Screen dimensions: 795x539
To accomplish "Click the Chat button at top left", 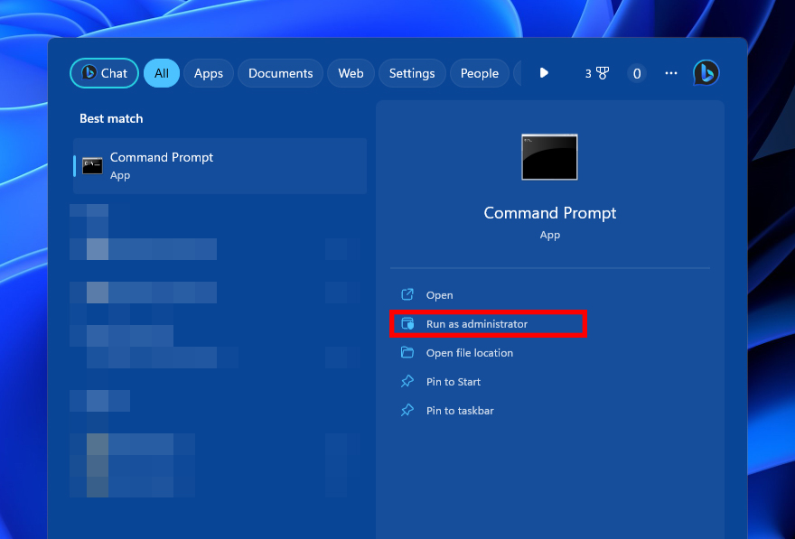I will coord(104,73).
